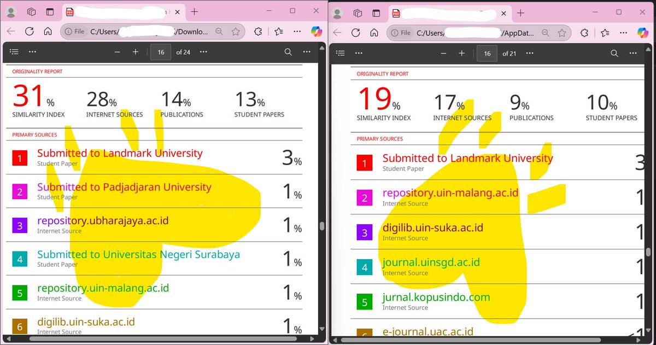Click "Submitted to Landmark University" in right report
Screen dimensions: 656x345
tap(468, 158)
